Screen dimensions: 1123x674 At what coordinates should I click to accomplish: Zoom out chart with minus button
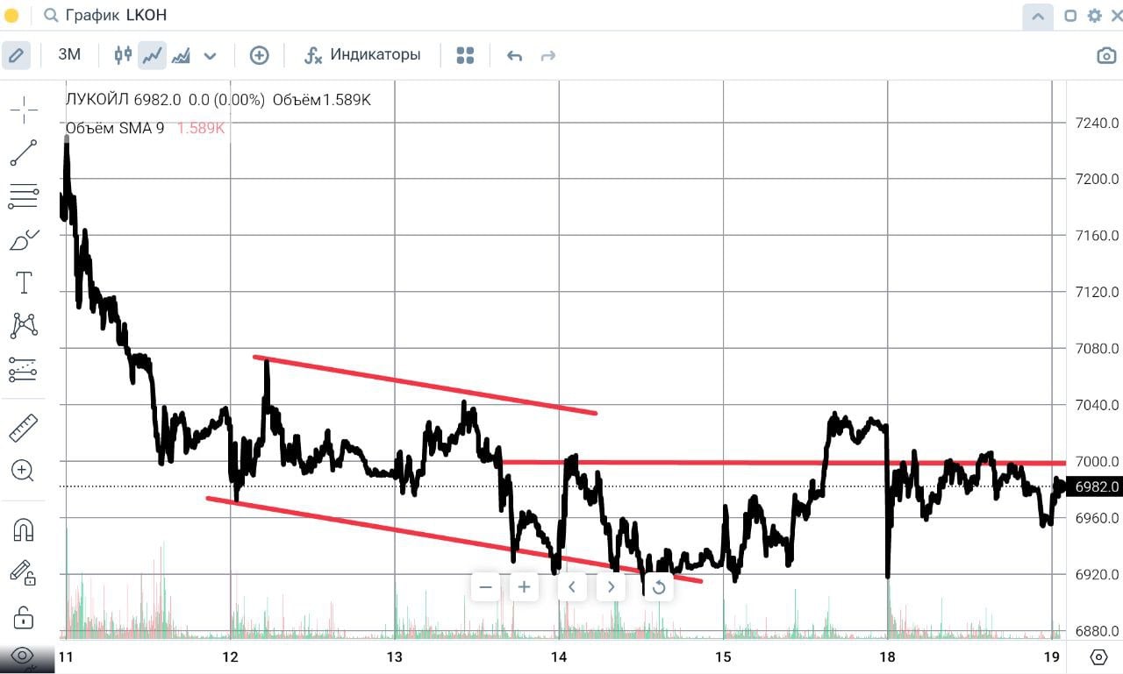pos(486,586)
